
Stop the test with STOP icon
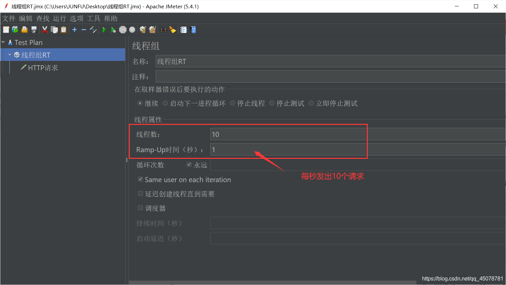[123, 30]
